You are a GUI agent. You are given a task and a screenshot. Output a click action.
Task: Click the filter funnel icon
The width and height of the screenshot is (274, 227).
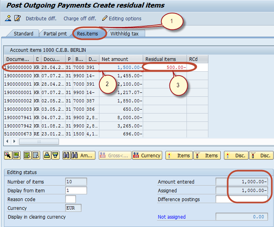pos(55,155)
